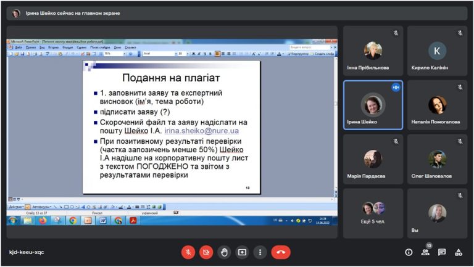474x267 pixels.
Task: Show the participants list icon
Action: (425, 252)
